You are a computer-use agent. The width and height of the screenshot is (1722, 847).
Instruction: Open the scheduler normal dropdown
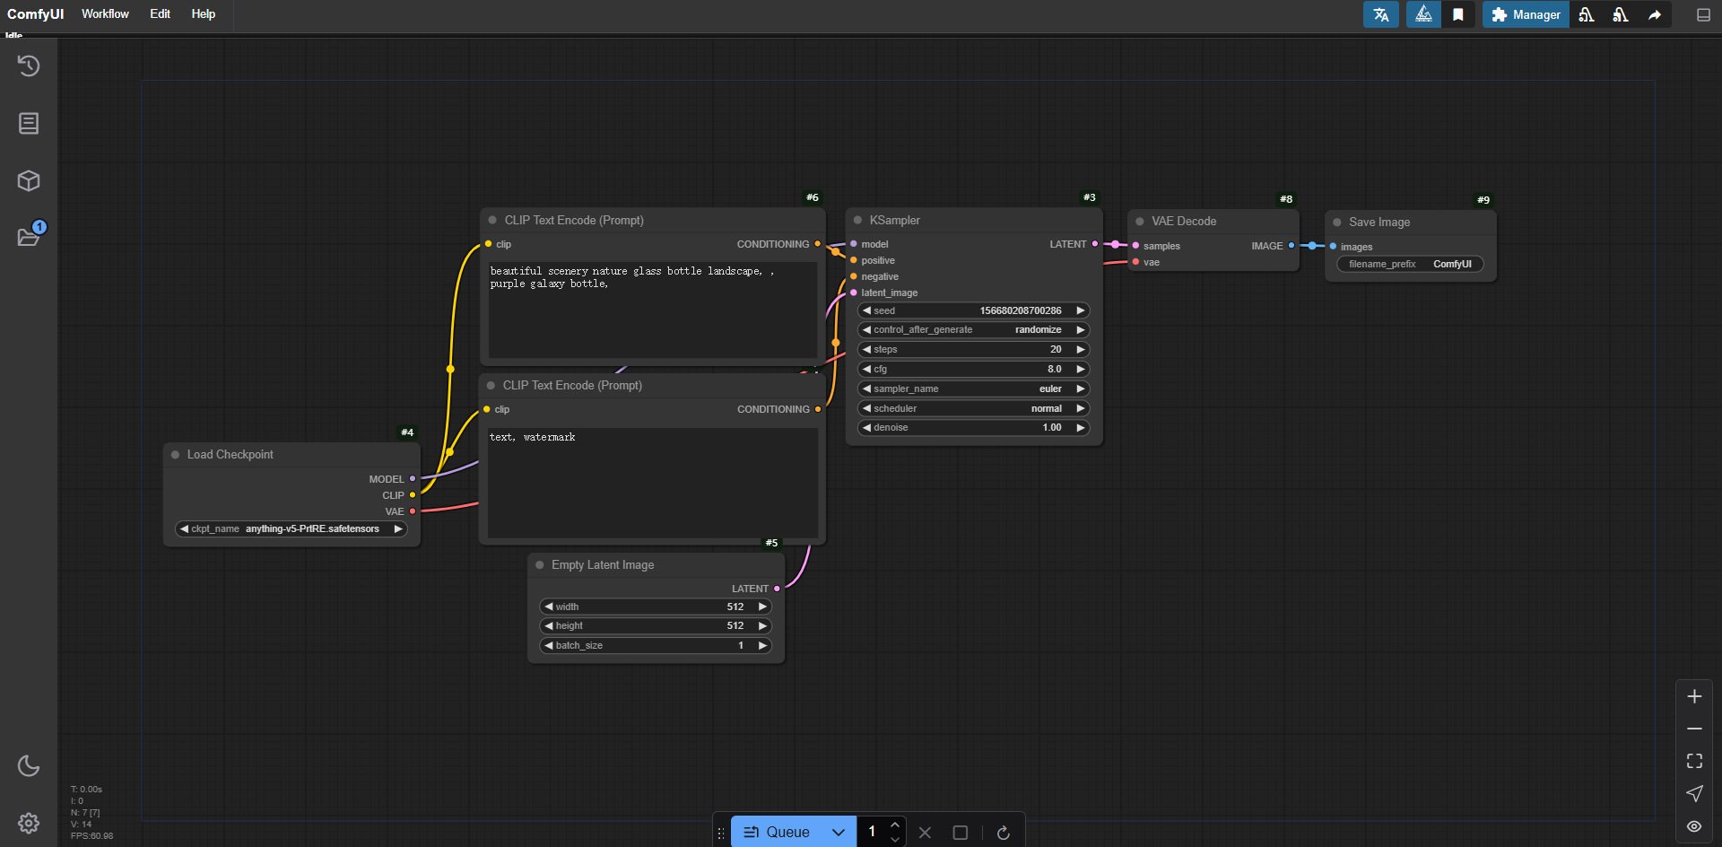[x=974, y=408]
